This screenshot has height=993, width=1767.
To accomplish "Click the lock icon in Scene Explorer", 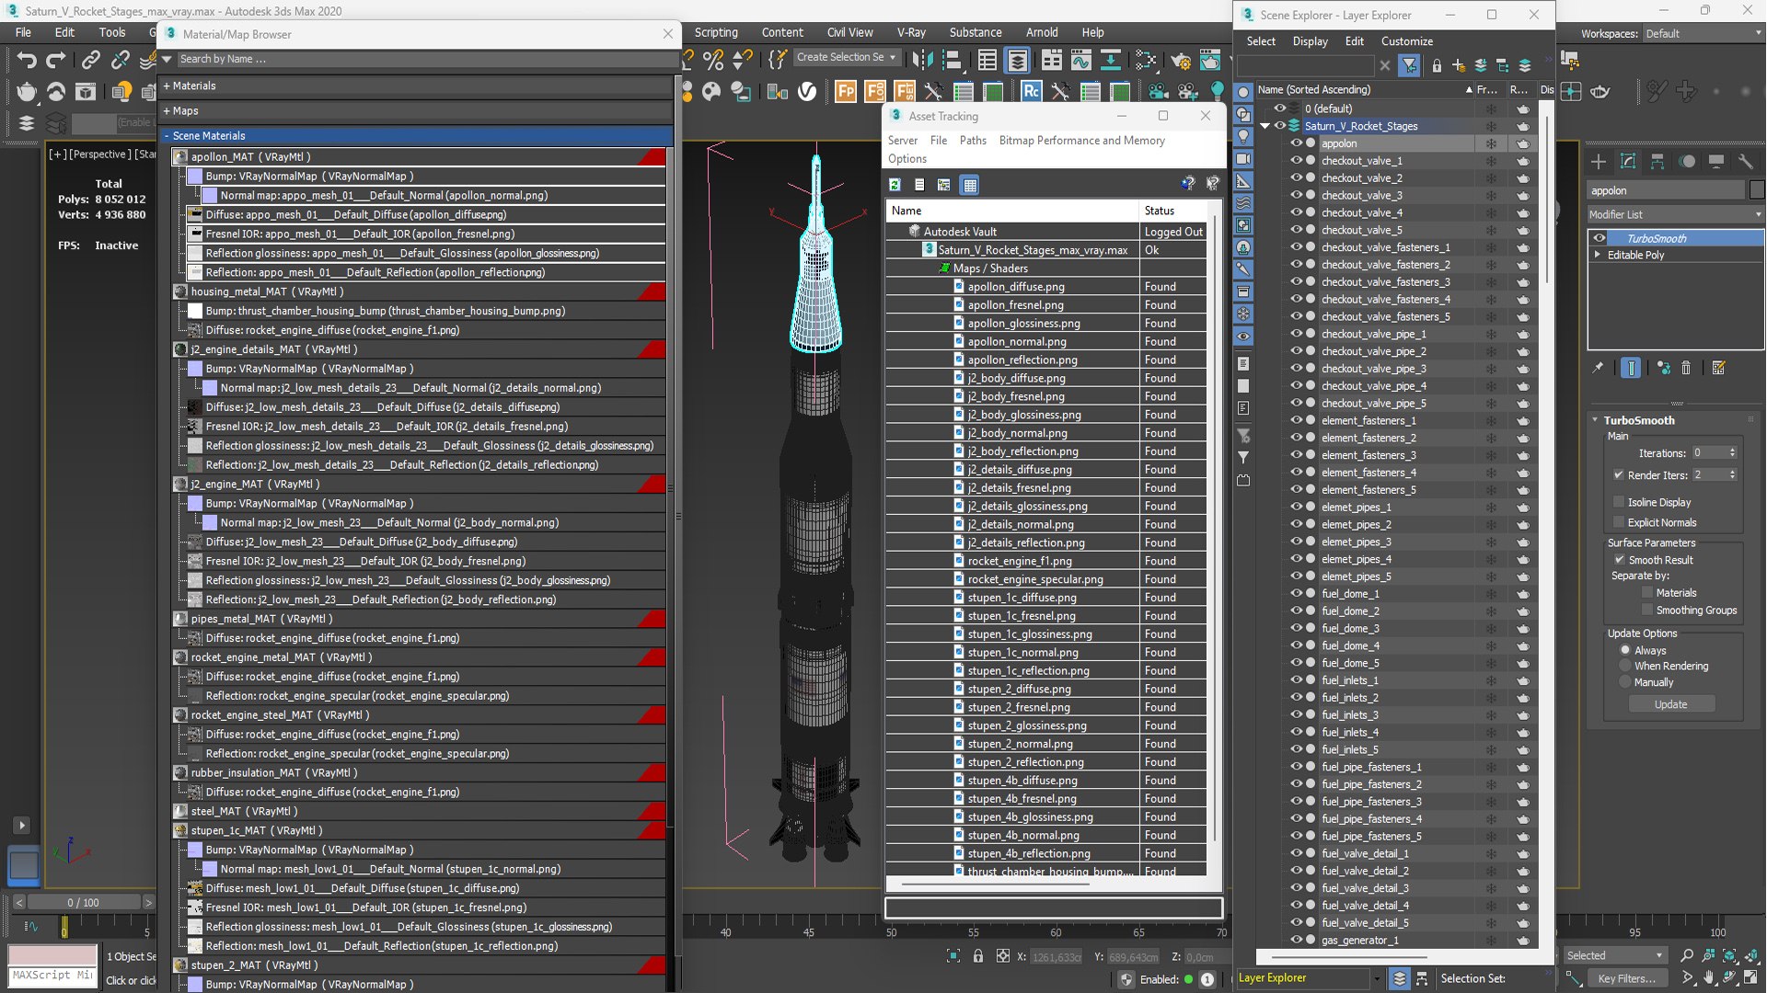I will pos(1436,65).
